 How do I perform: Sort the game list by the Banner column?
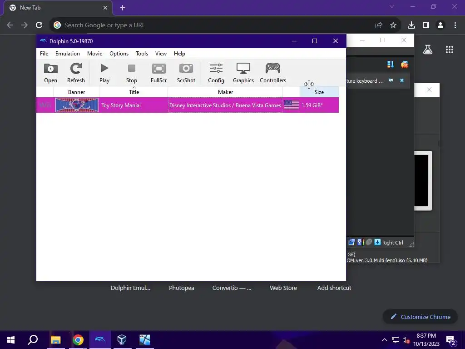pyautogui.click(x=76, y=92)
